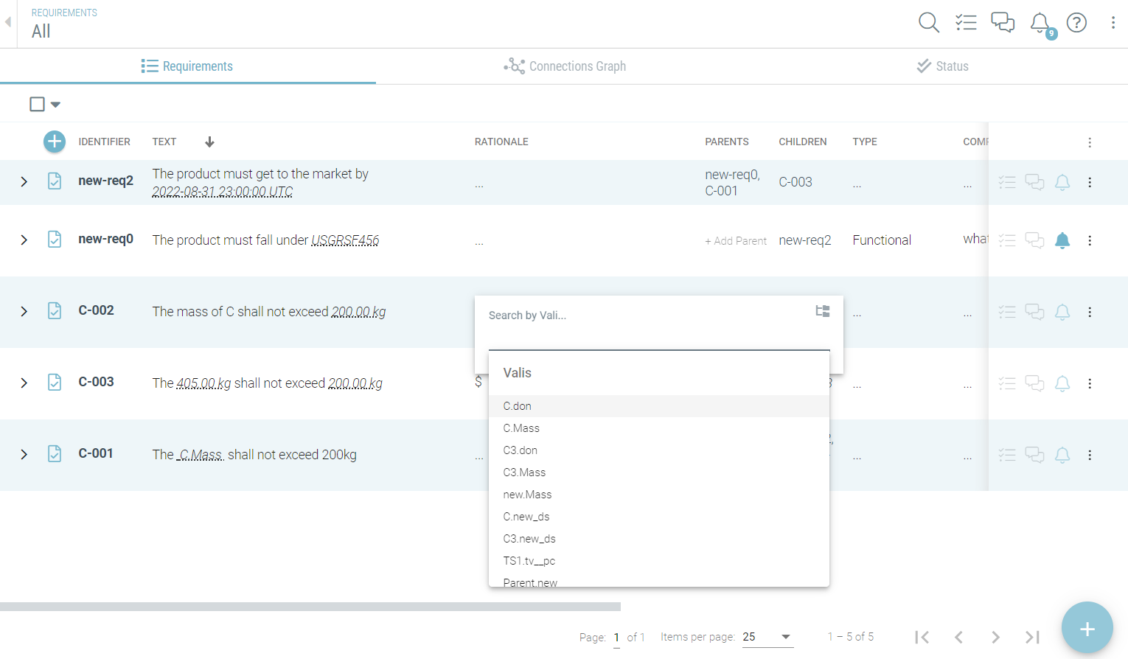Choose new.Mass in Valis list
The height and width of the screenshot is (659, 1128).
659,495
